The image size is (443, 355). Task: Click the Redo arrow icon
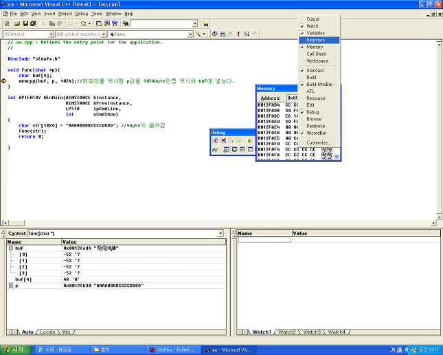click(x=83, y=23)
